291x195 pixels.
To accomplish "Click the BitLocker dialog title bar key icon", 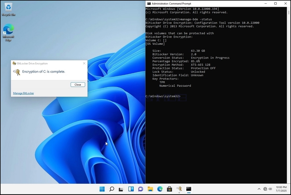I will coord(14,63).
